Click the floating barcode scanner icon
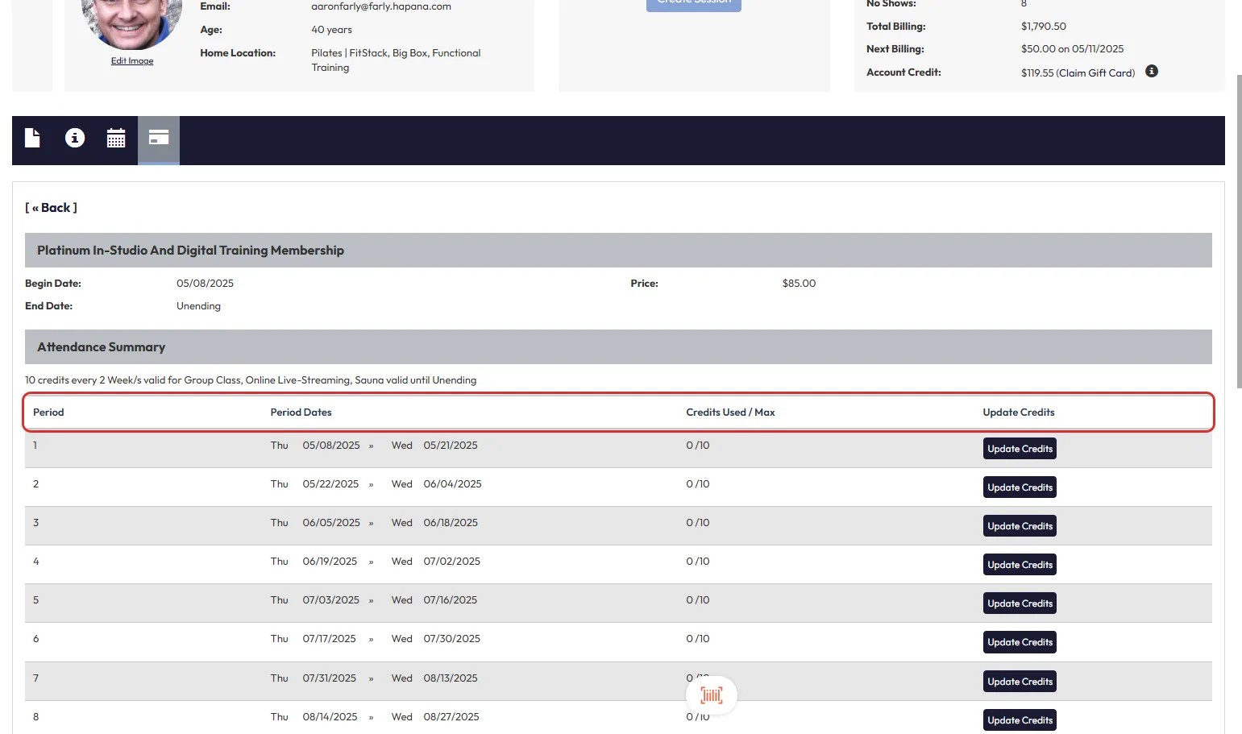1242x734 pixels. pyautogui.click(x=711, y=695)
